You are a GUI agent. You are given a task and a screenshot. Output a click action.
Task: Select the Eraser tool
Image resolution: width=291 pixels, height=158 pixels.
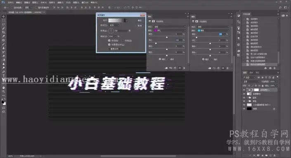tap(4, 56)
